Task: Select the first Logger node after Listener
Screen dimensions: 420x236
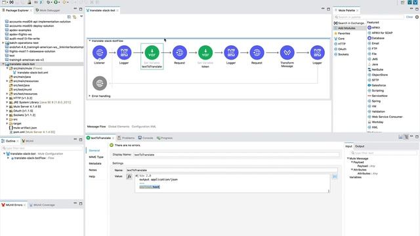Action: (x=124, y=52)
